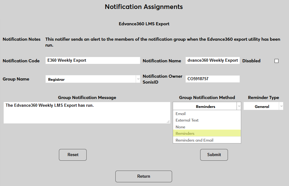
Task: Click the Group Name label
Action: click(x=16, y=79)
